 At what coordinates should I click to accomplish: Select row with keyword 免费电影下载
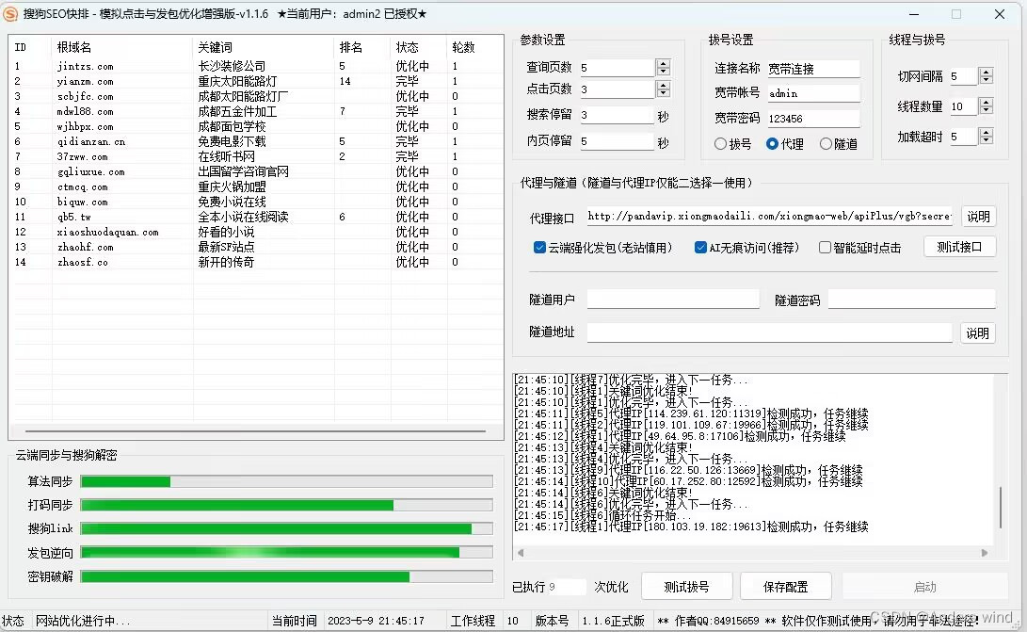[x=256, y=141]
